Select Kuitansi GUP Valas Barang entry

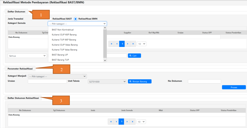(65, 45)
